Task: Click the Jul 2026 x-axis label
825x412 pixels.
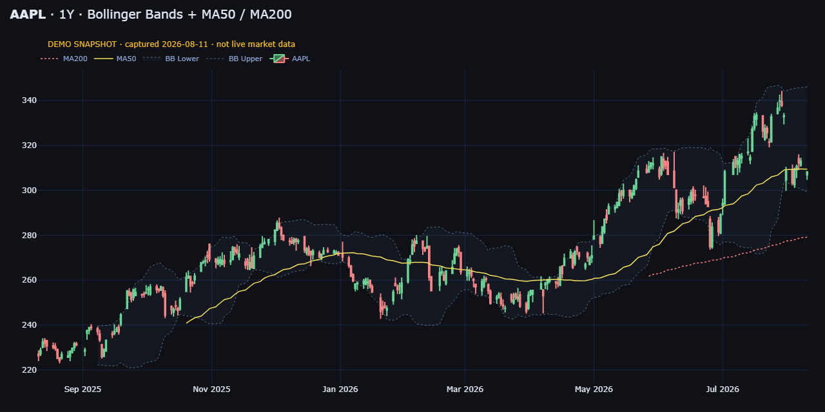Action: point(723,389)
